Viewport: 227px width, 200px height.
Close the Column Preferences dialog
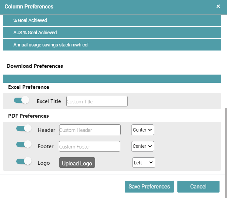point(218,6)
